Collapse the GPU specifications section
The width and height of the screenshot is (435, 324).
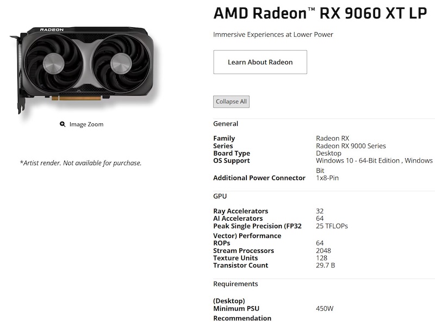pos(219,196)
